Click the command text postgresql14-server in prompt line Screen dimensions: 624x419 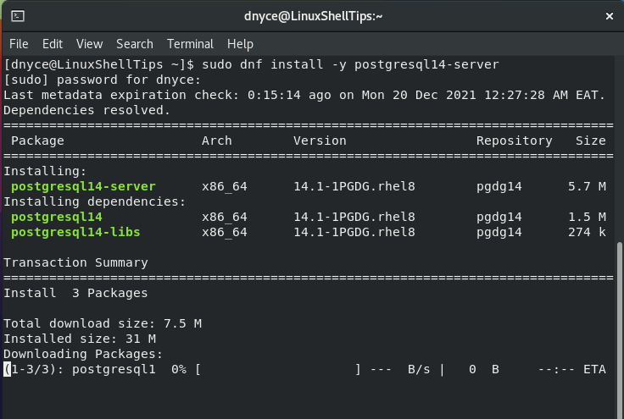426,64
